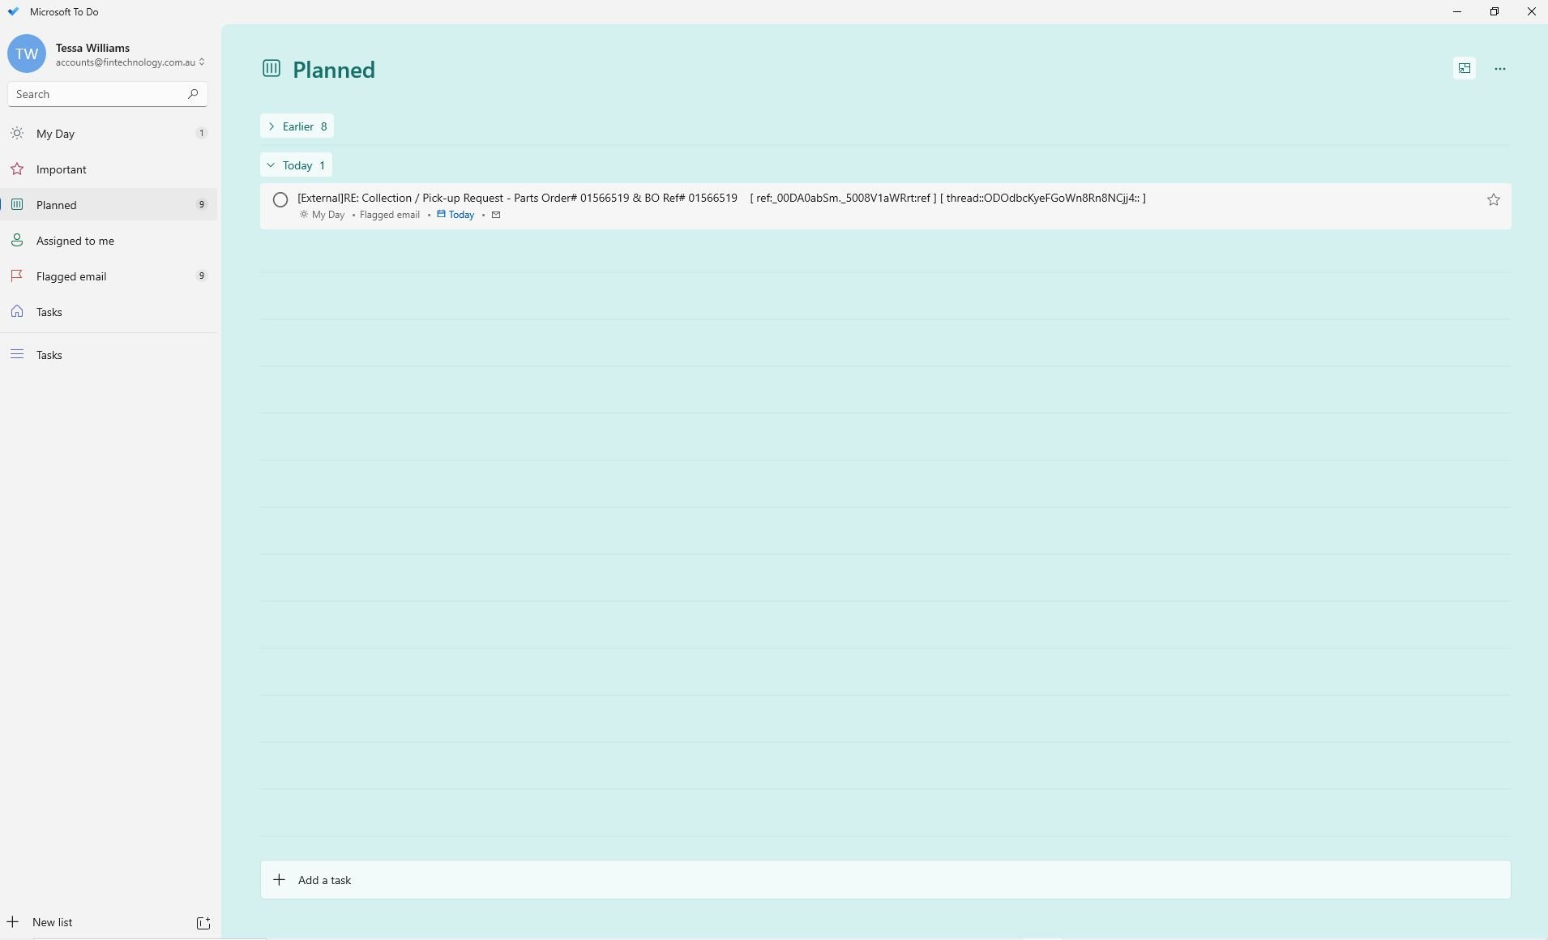Screen dimensions: 1548x940
Task: Click the calendar icon next to Today due date
Action: click(442, 214)
